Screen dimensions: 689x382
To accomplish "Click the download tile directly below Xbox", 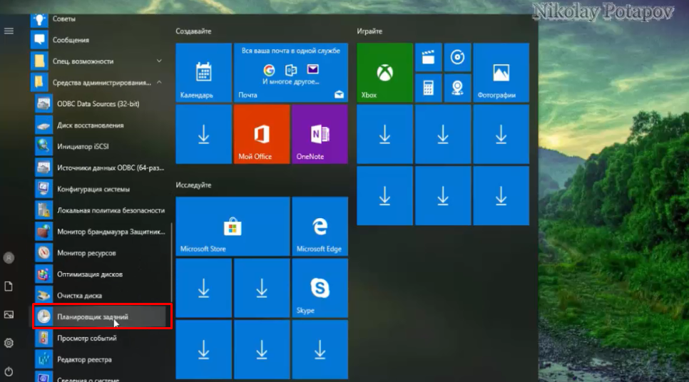I will (x=385, y=135).
